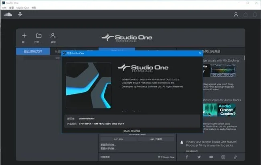The width and height of the screenshot is (261, 165).
Task: Click 检查更新 to check for updates
Action: tap(105, 157)
